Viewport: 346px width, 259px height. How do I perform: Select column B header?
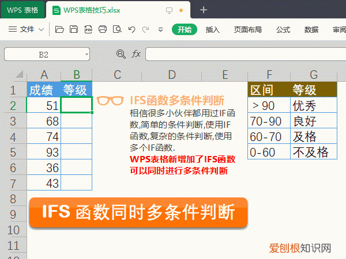click(x=76, y=75)
